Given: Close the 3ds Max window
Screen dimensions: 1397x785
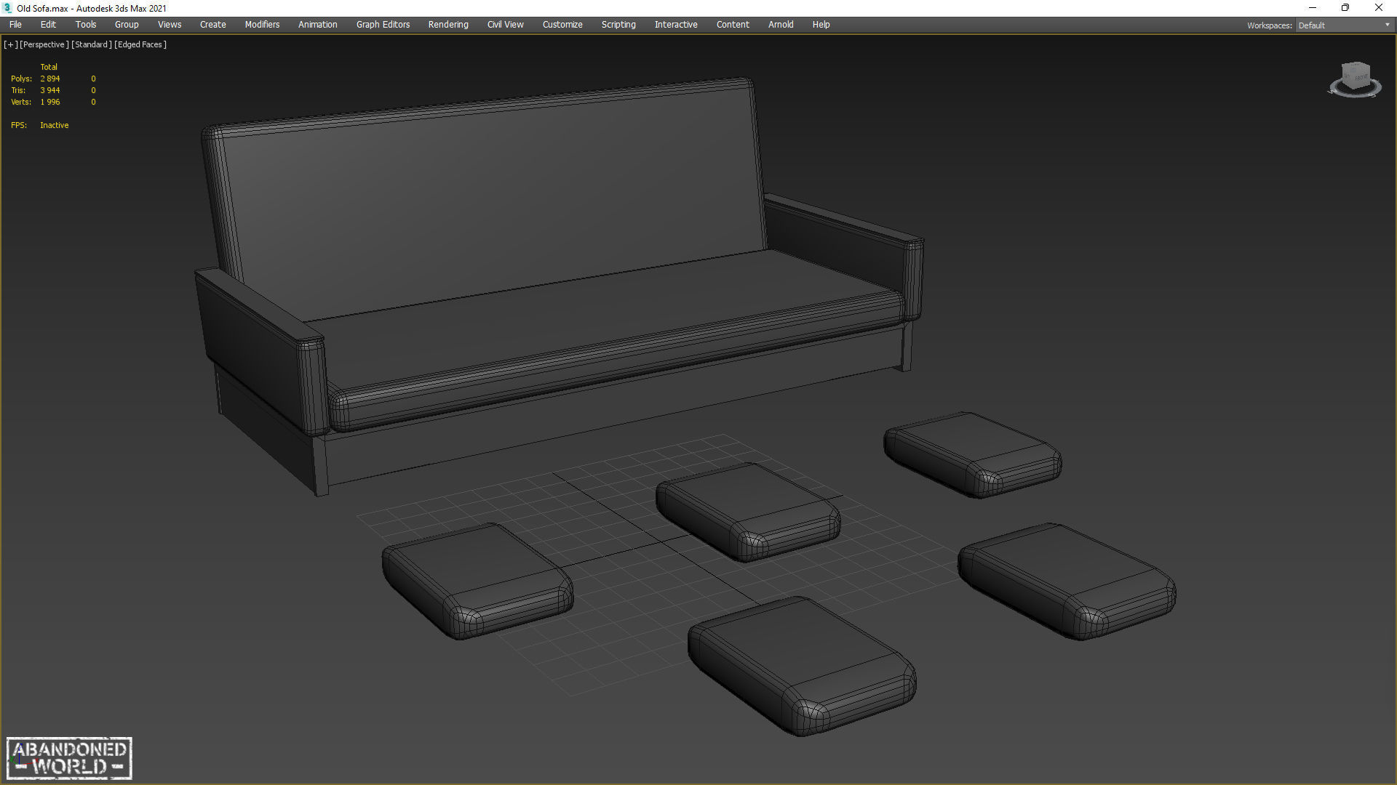Looking at the screenshot, I should point(1379,8).
